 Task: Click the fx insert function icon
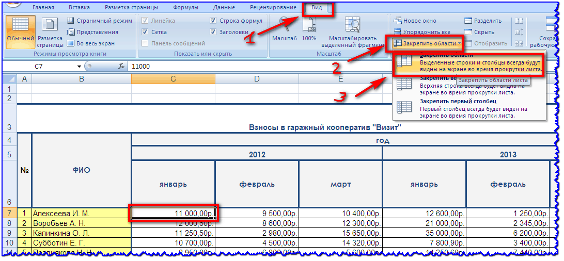click(122, 66)
